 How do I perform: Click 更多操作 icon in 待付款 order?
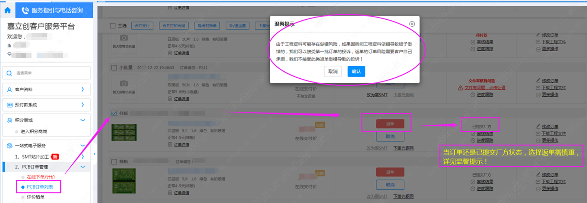coord(538,49)
